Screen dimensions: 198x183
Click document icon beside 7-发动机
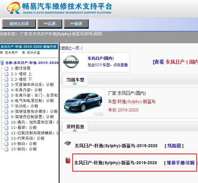(x=6, y=106)
